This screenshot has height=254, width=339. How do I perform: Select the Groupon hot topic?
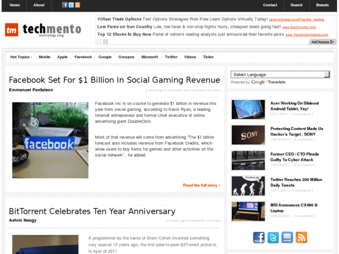pos(126,57)
